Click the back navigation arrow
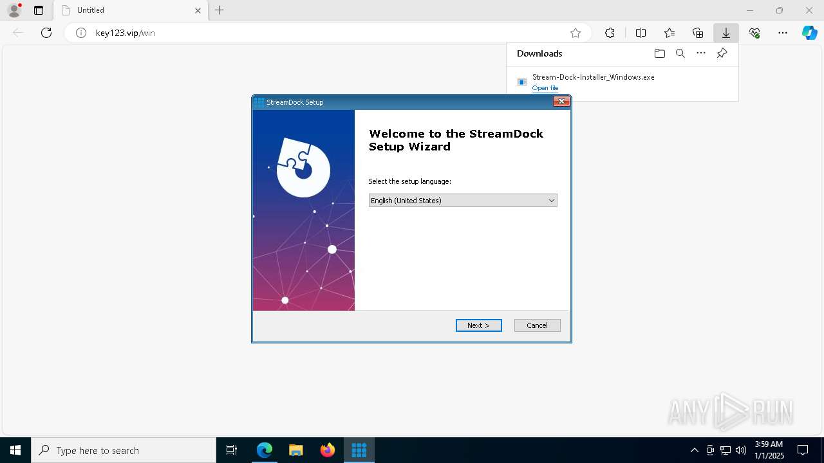 tap(18, 33)
